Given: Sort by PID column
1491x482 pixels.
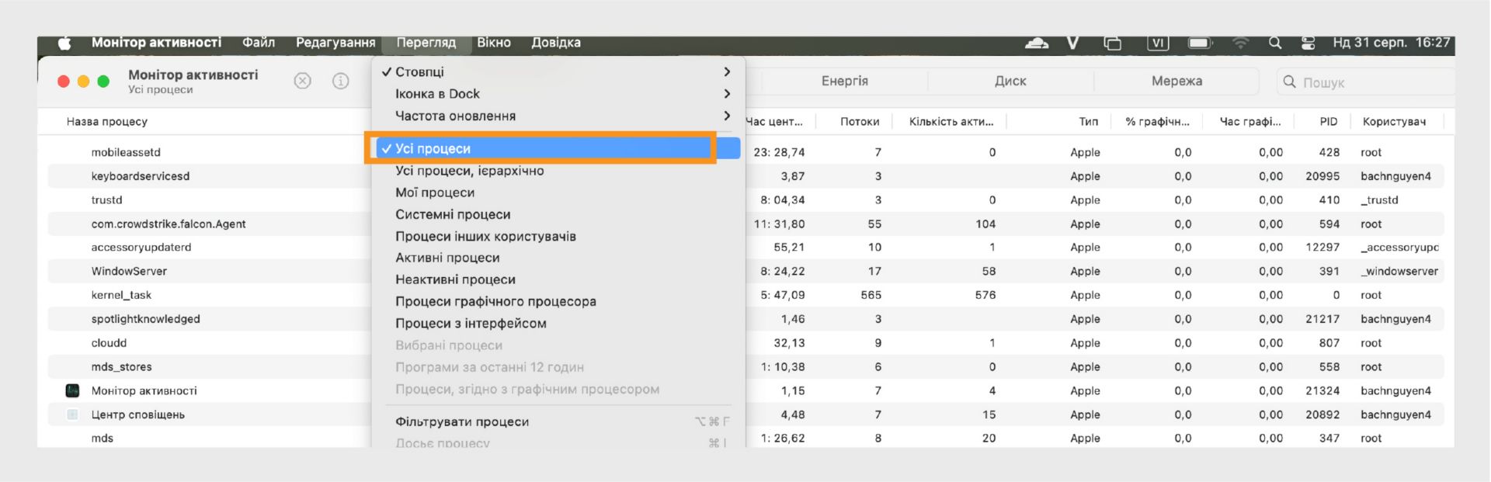Looking at the screenshot, I should tap(1329, 122).
